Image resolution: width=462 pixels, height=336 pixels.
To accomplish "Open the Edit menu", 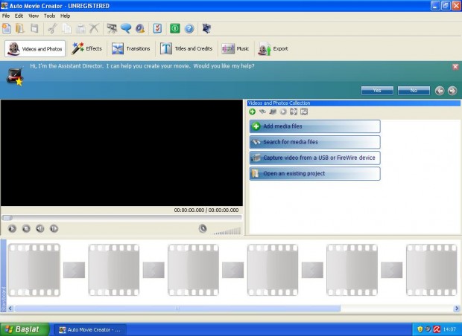I will [19, 16].
